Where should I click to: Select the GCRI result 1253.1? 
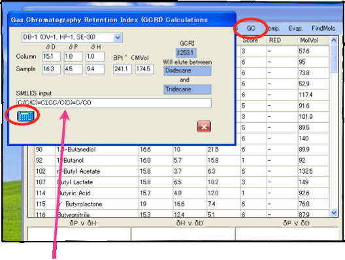[x=186, y=53]
